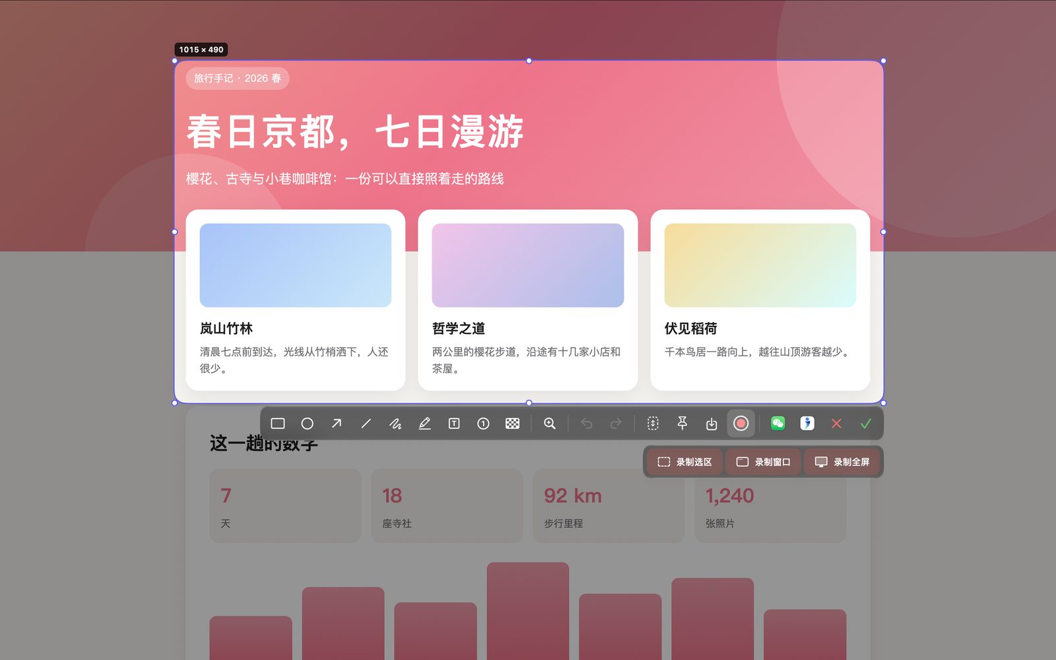Choose 录制选区 recording option
Screen dimensions: 1056x660
(684, 462)
